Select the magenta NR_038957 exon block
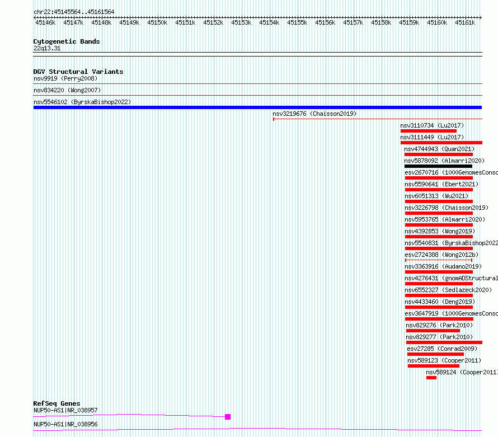The height and width of the screenshot is (437, 498). click(x=228, y=417)
